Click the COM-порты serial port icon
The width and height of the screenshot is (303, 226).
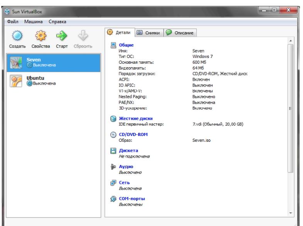pyautogui.click(x=113, y=199)
